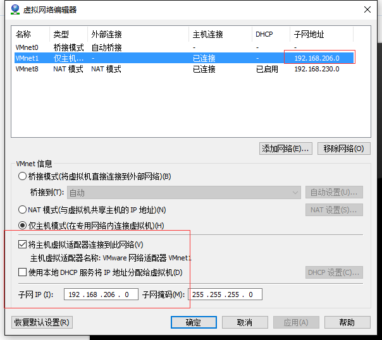Click 已启用 DHCP cell for VMnet8
Screen dimensions: 382x340
tap(267, 69)
